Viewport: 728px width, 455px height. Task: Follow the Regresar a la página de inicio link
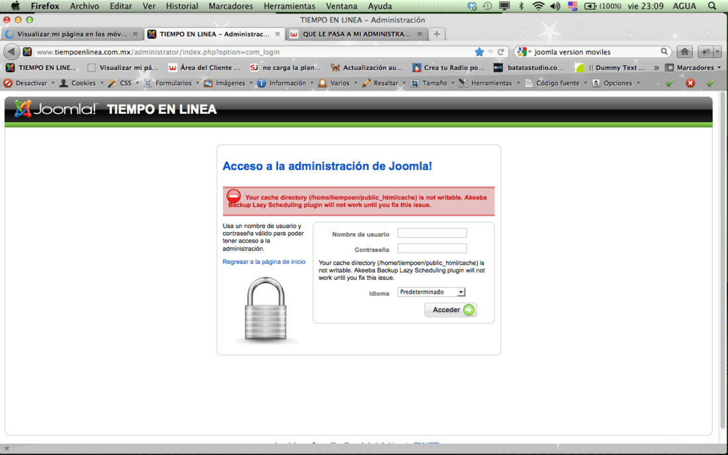tap(263, 262)
